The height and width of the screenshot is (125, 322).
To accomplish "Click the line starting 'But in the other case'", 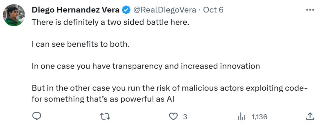I will 170,89.
